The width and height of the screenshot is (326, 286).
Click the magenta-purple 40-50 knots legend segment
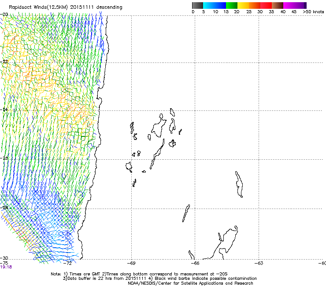(295, 5)
